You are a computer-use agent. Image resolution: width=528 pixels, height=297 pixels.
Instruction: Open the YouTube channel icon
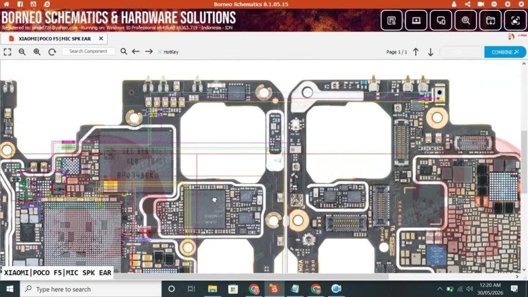tap(34, 4)
